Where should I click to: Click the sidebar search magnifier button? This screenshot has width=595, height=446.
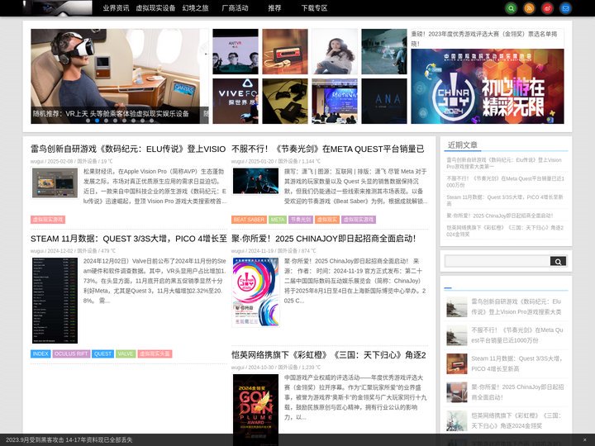point(558,261)
